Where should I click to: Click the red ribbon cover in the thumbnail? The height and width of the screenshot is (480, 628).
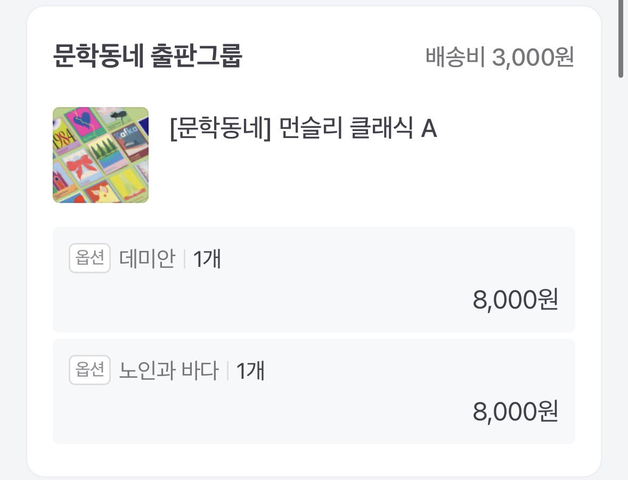[81, 168]
